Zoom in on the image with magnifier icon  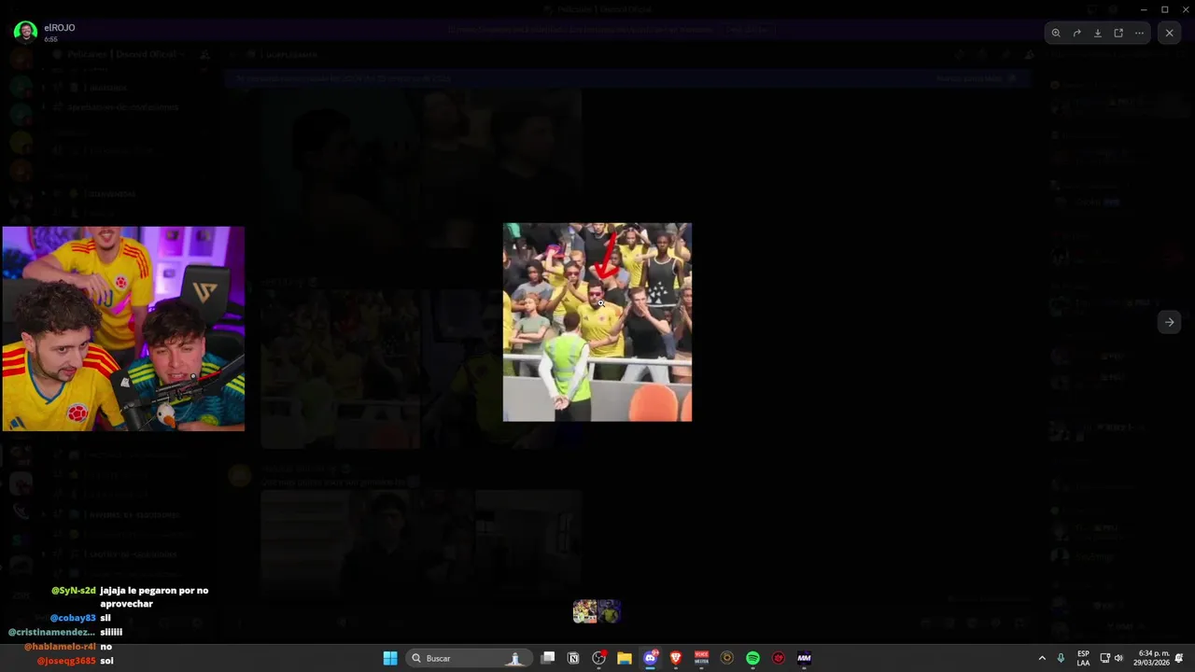tap(1056, 33)
